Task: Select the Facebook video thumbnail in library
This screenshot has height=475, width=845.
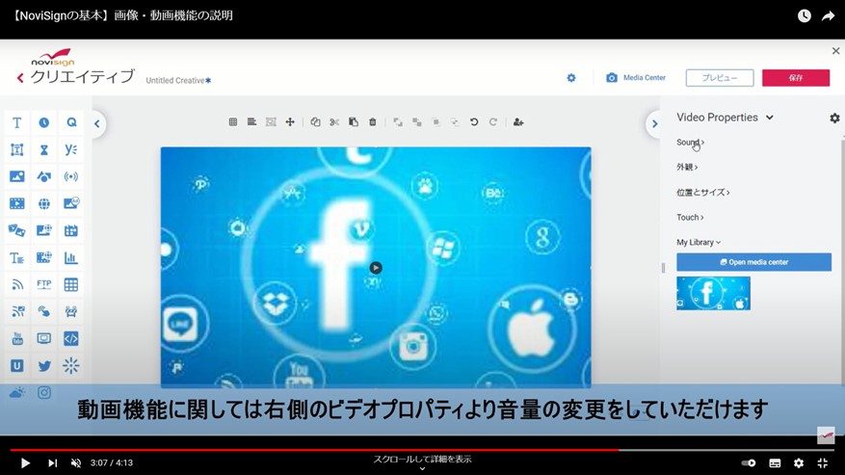Action: [x=713, y=293]
